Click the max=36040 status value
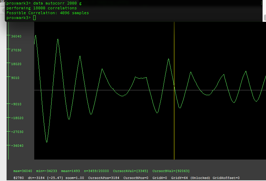The height and width of the screenshot is (181, 266). [x=22, y=171]
